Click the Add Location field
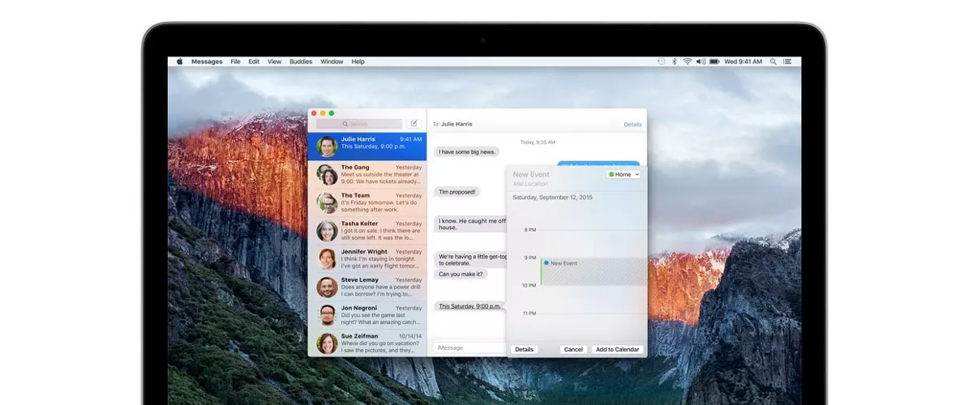Image resolution: width=973 pixels, height=405 pixels. pyautogui.click(x=530, y=184)
